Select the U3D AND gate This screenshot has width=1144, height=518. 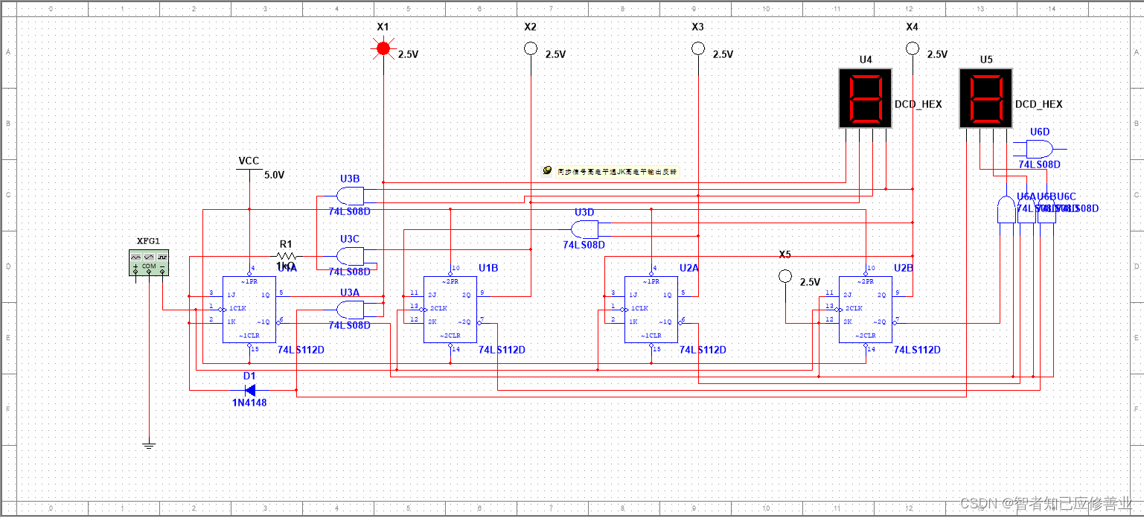coord(585,228)
